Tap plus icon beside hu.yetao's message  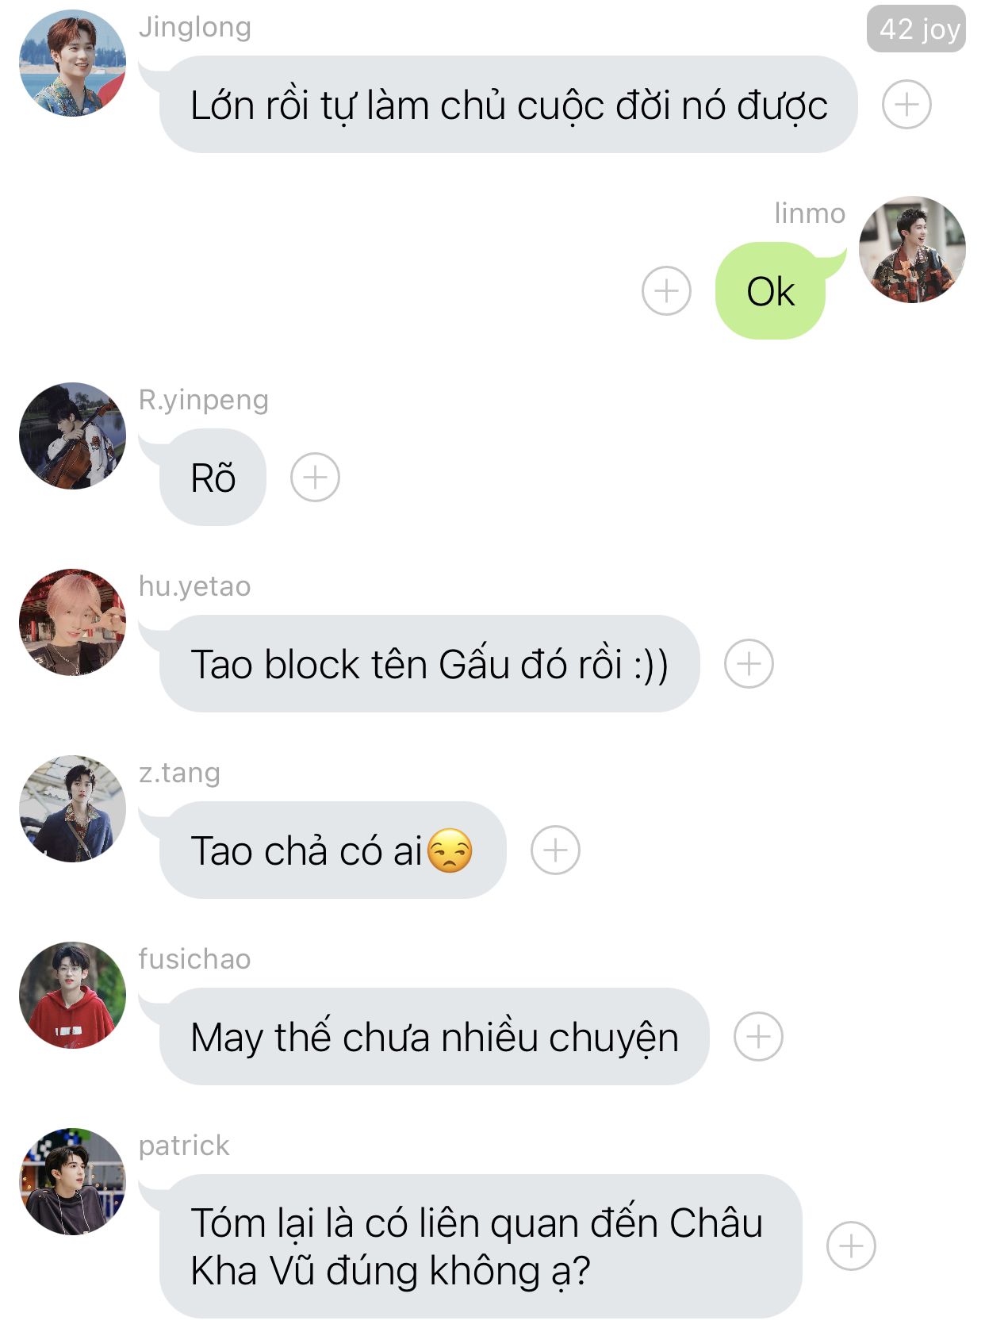point(749,663)
